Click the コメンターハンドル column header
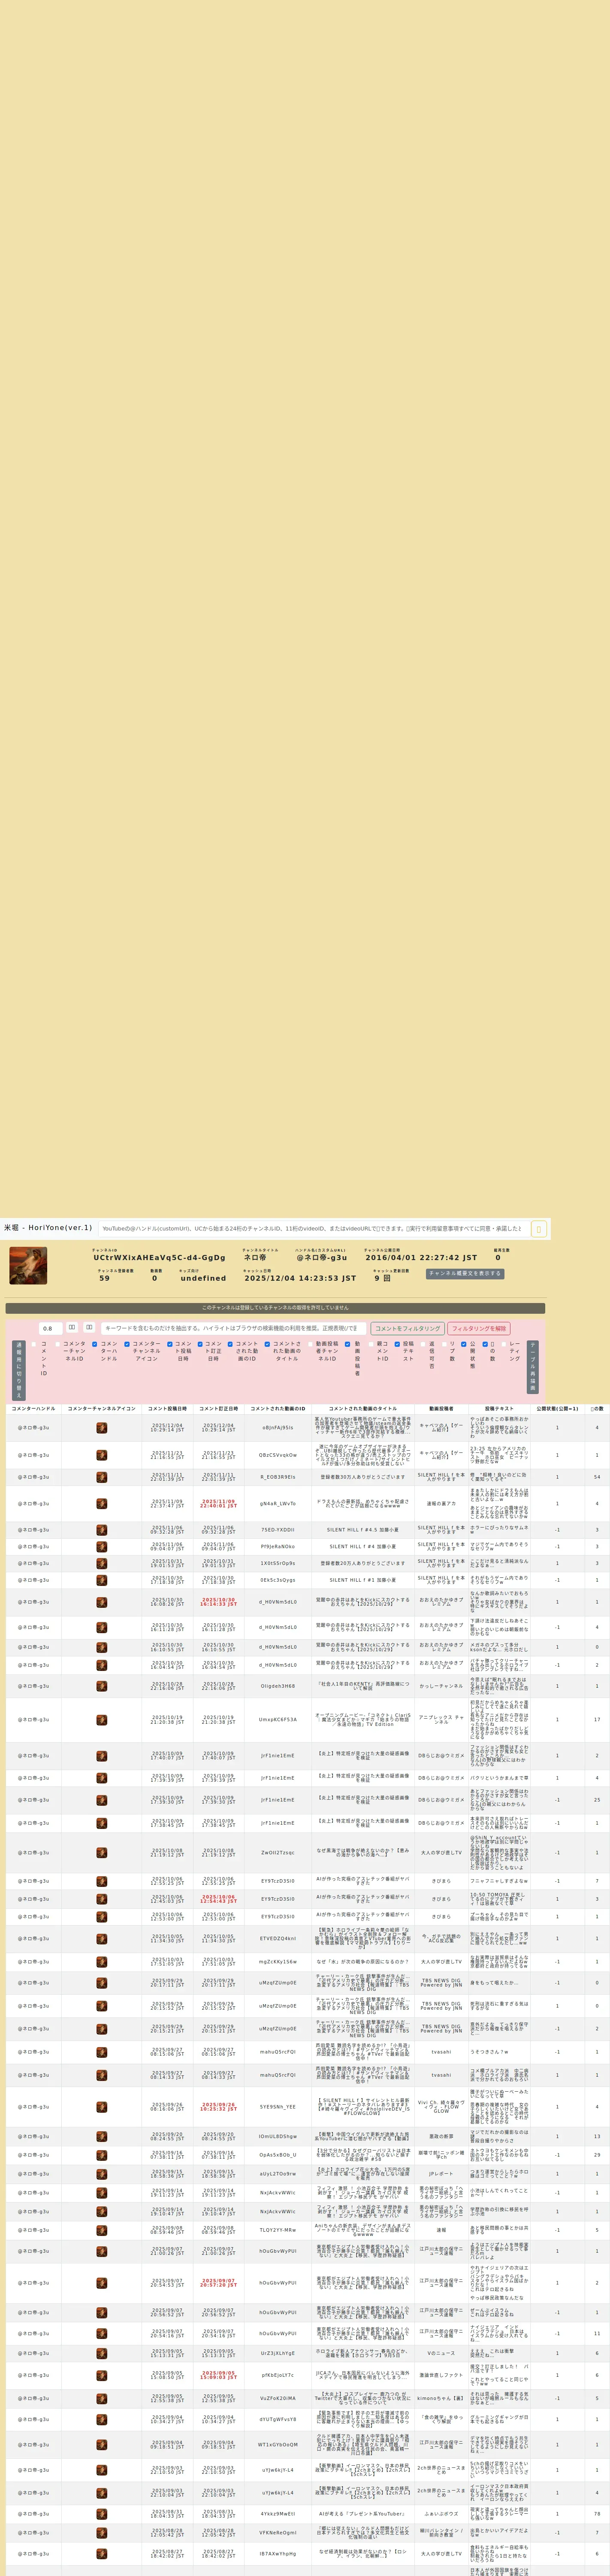 tap(33, 1408)
